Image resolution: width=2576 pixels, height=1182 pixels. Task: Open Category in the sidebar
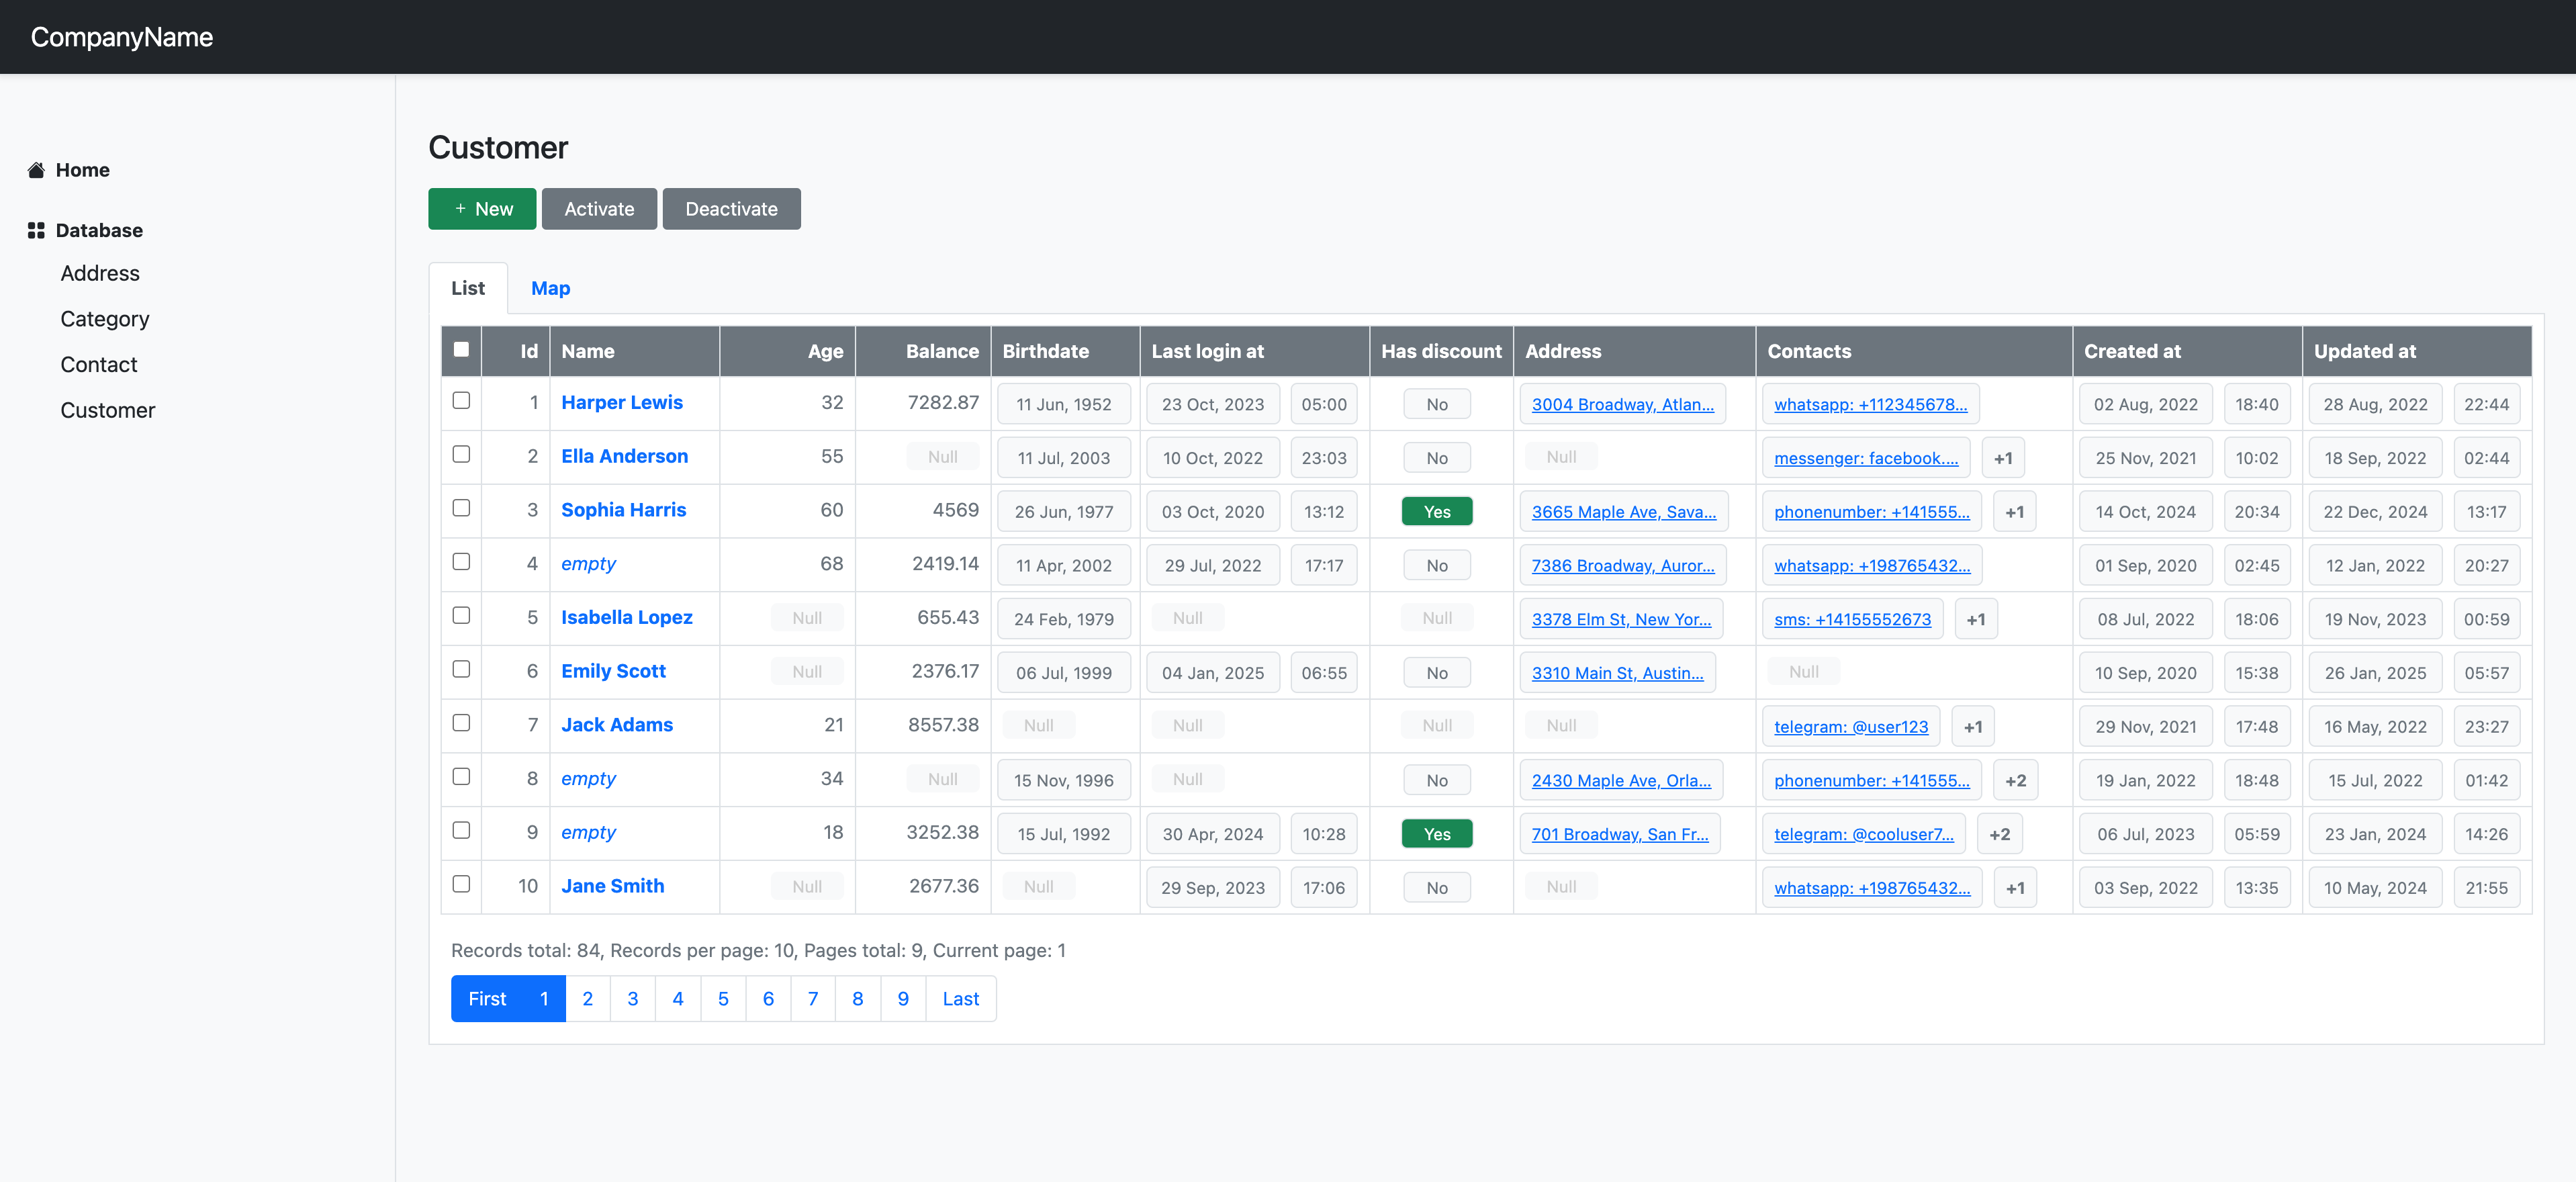105,319
